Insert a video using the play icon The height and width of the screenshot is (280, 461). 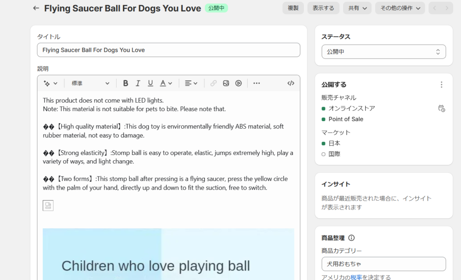click(239, 83)
